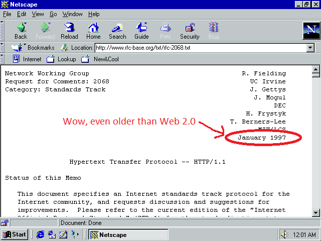Click the Stop toolbar button
The height and width of the screenshot is (241, 321).
(214, 31)
